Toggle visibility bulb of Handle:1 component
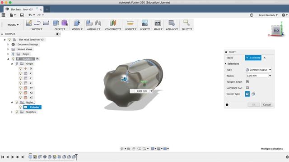This screenshot has height=162, width=289. (13, 59)
